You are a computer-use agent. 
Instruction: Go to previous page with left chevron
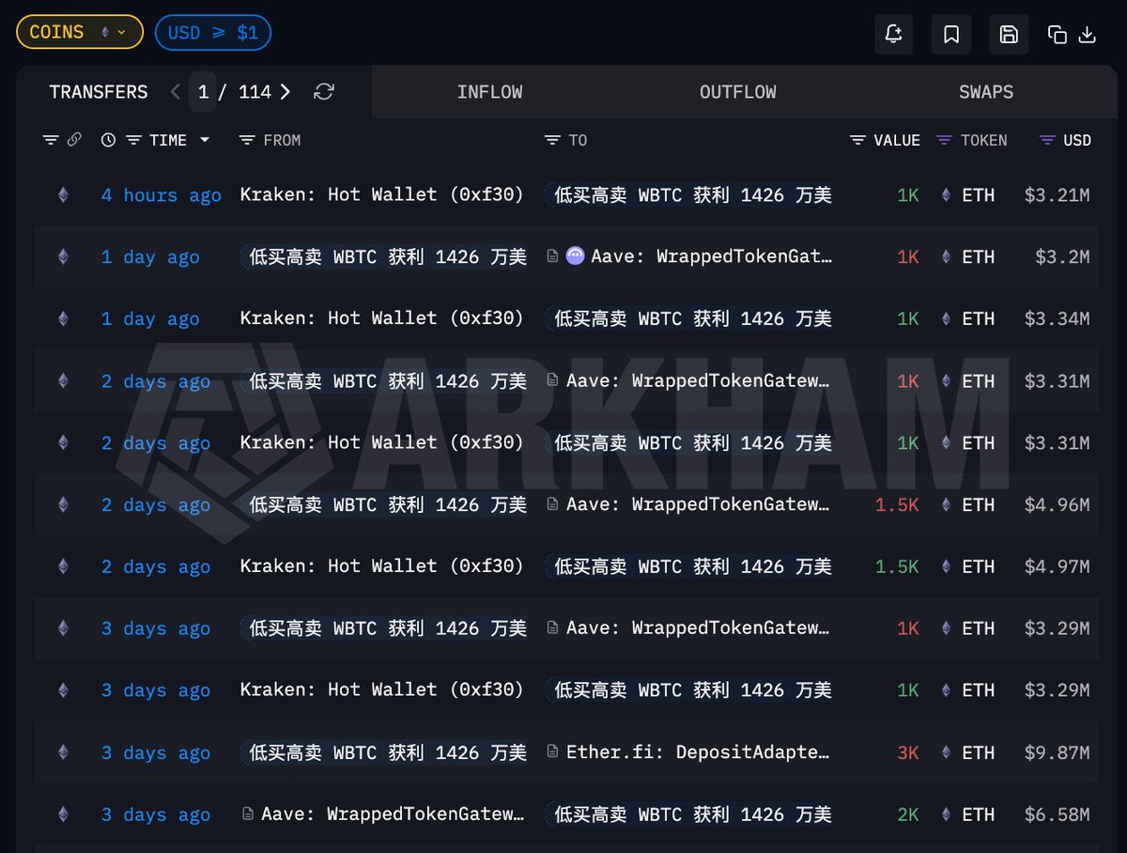click(176, 92)
